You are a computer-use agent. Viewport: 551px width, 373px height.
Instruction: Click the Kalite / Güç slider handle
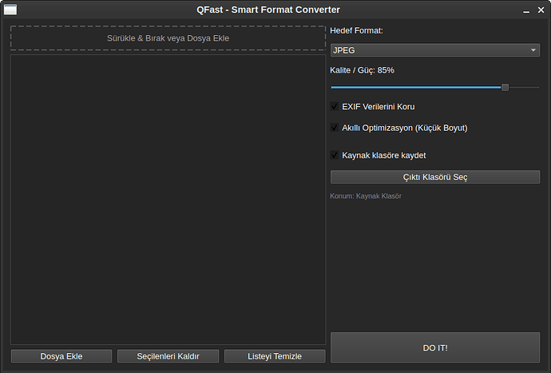pyautogui.click(x=505, y=87)
